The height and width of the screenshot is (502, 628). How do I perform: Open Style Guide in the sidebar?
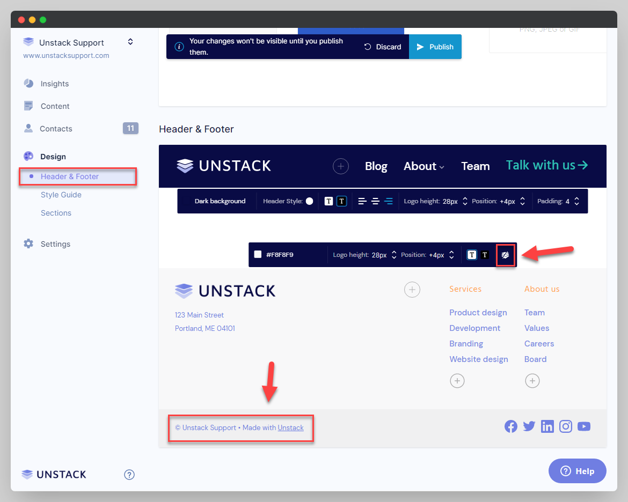pos(61,195)
